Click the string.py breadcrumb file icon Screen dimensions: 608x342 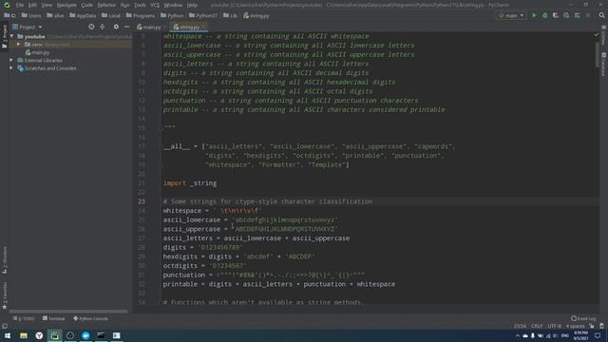[x=246, y=16]
